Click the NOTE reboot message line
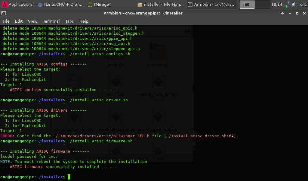Image resolution: width=308 pixels, height=181 pixels. click(74, 161)
